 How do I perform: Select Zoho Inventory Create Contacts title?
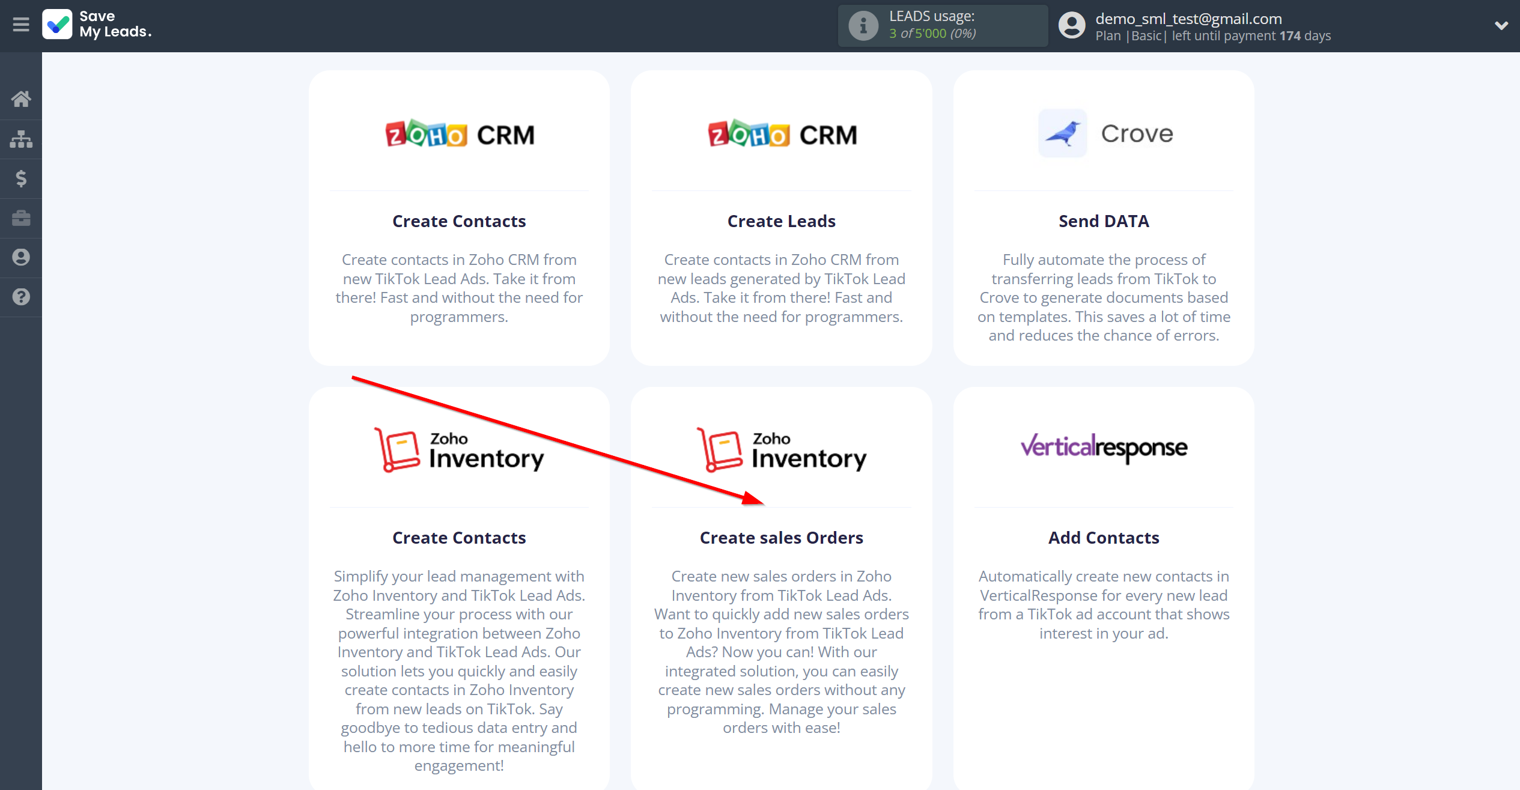pyautogui.click(x=459, y=538)
